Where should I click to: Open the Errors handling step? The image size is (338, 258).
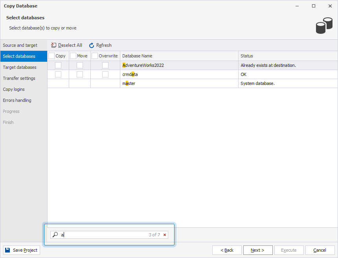click(x=18, y=100)
